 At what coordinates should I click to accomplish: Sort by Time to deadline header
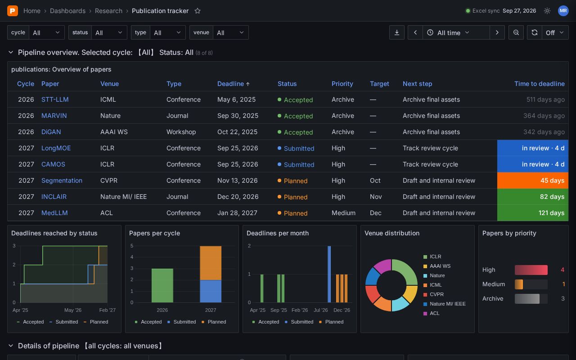click(x=540, y=84)
